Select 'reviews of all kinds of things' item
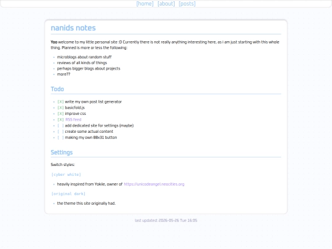The width and height of the screenshot is (332, 249). point(82,63)
